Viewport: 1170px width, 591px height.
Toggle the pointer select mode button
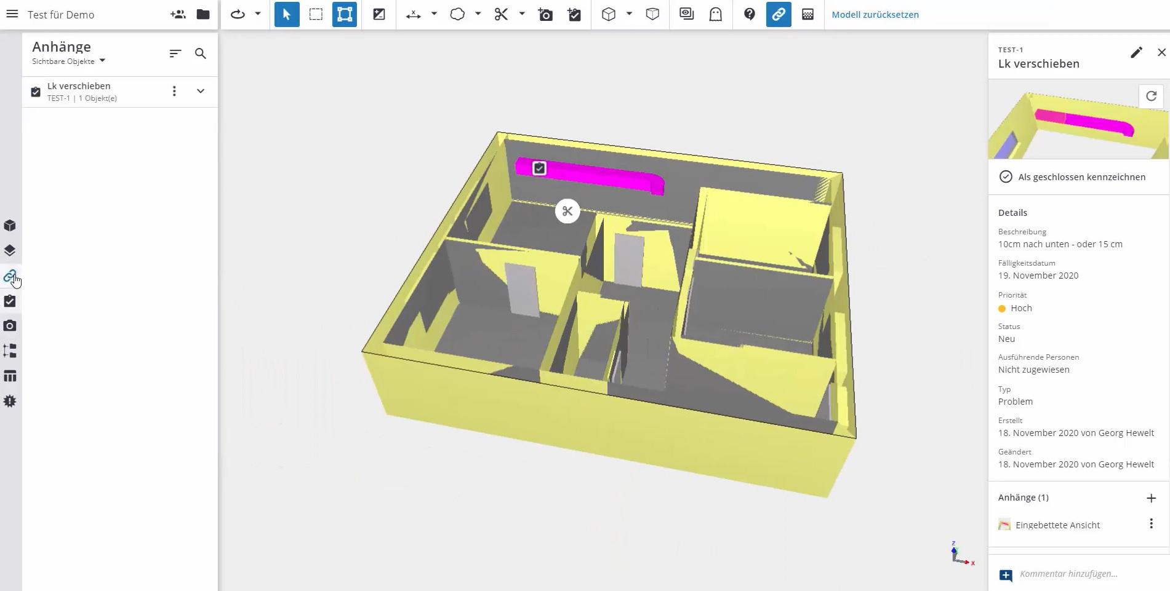287,14
